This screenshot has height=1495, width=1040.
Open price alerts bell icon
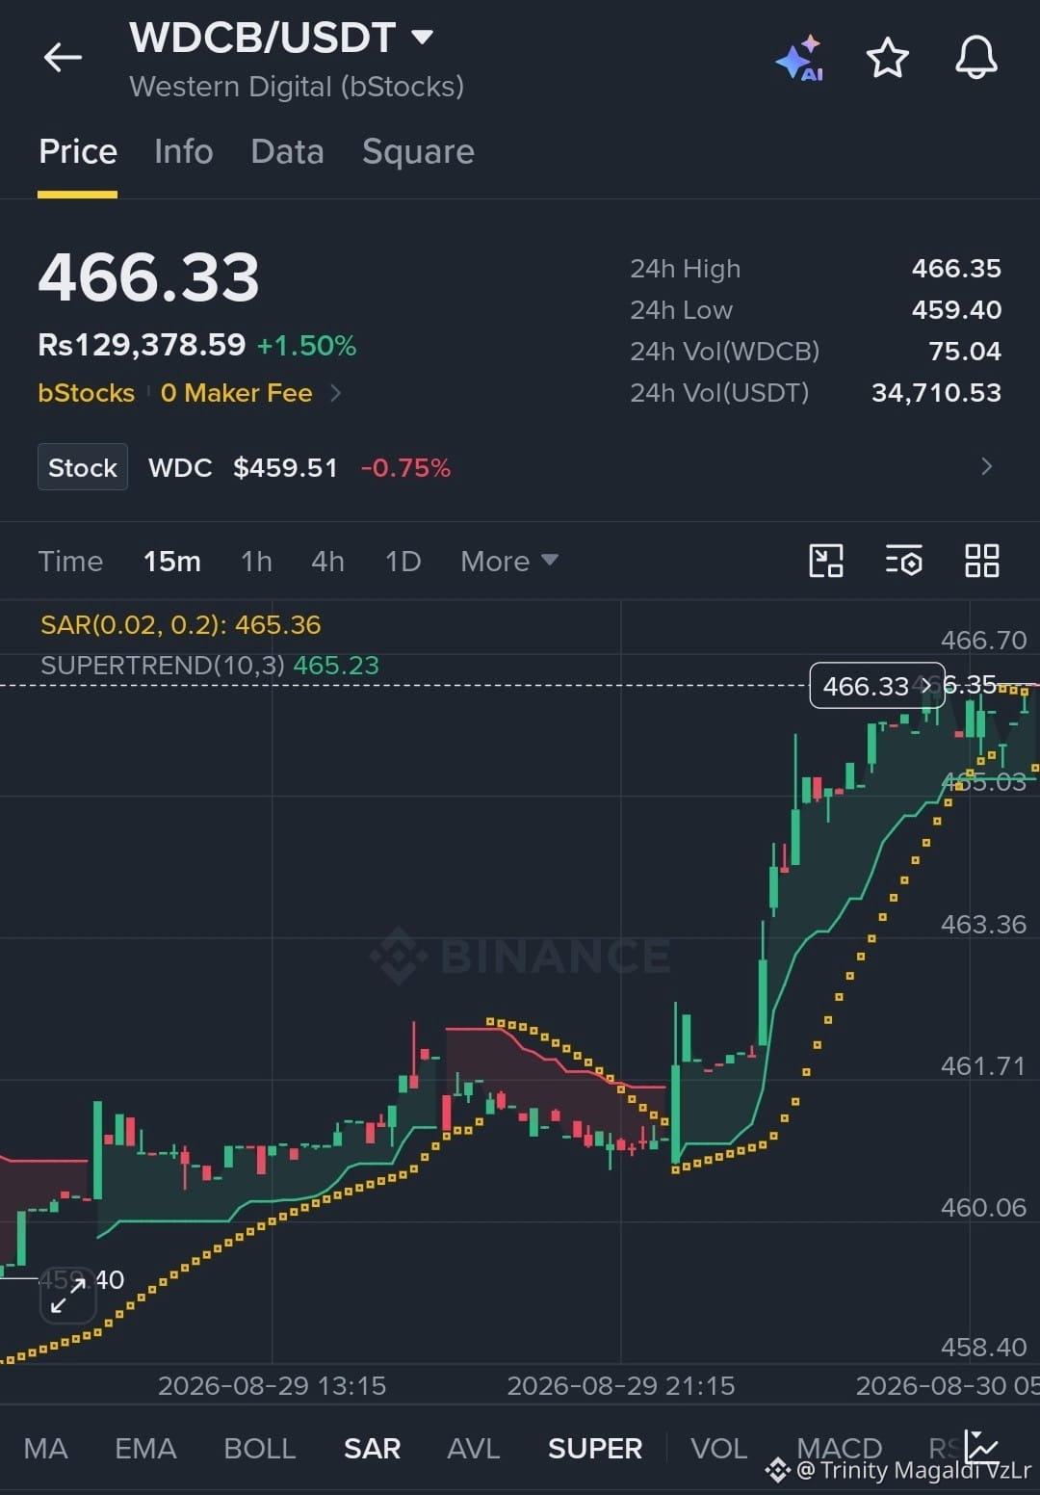coord(975,58)
